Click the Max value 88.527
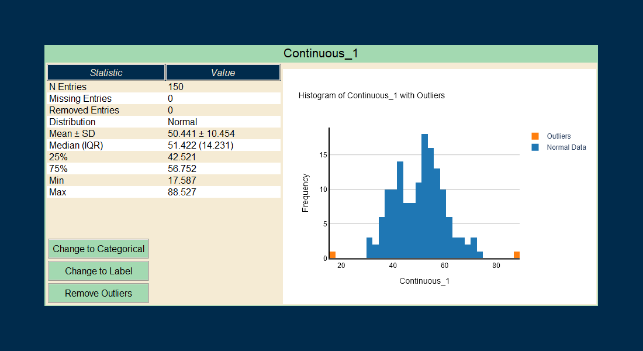 182,192
